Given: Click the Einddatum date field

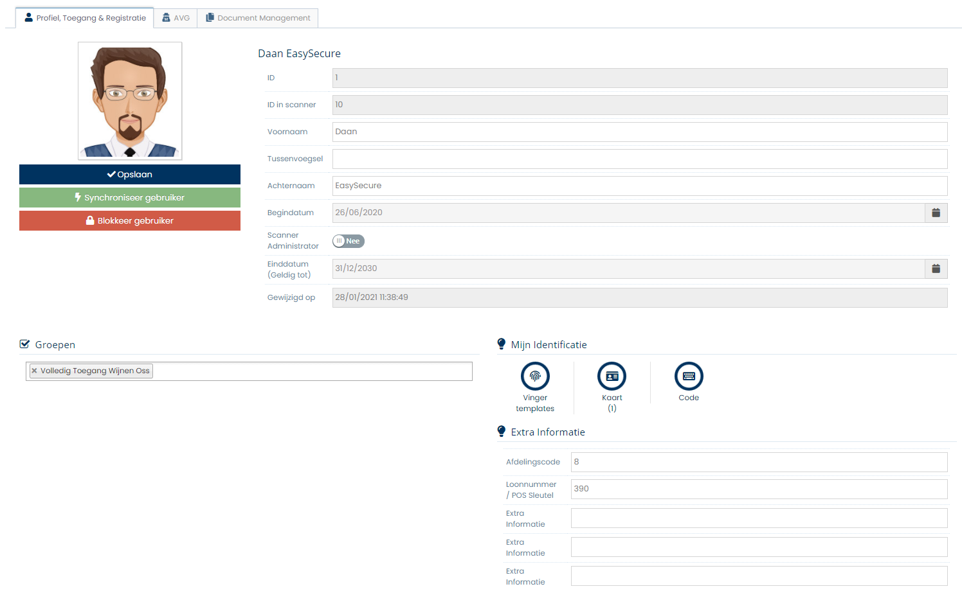Looking at the screenshot, I should [628, 269].
